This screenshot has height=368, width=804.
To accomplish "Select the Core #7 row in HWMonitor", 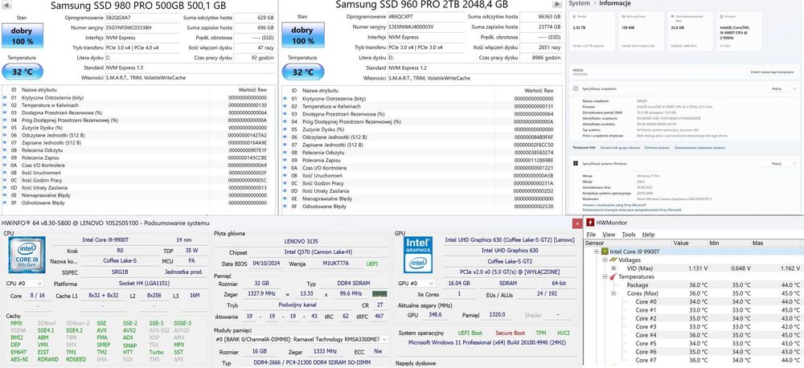I will 695,360.
